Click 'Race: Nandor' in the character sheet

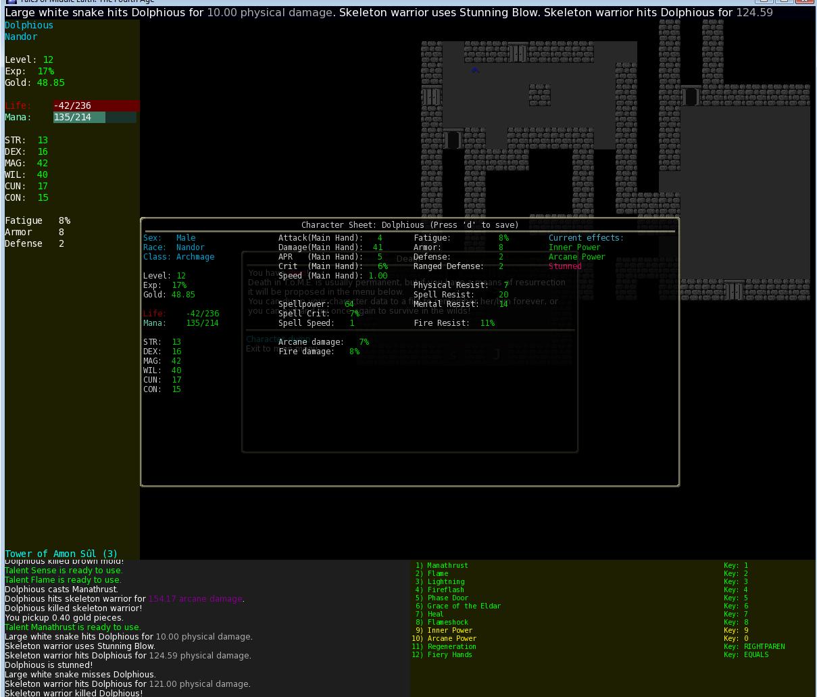[x=174, y=247]
